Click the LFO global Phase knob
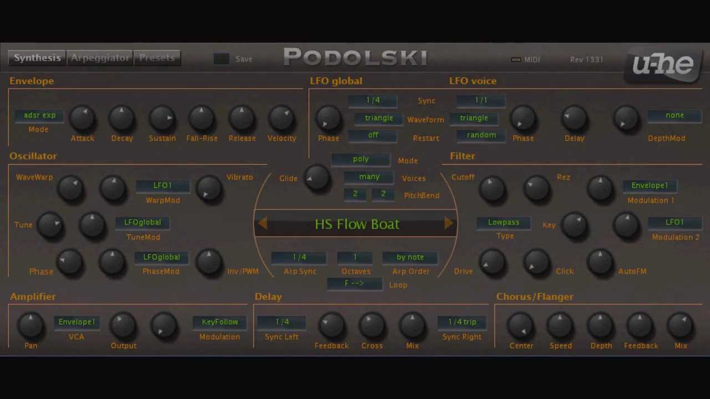Screen dimensions: 710x399 pos(328,118)
